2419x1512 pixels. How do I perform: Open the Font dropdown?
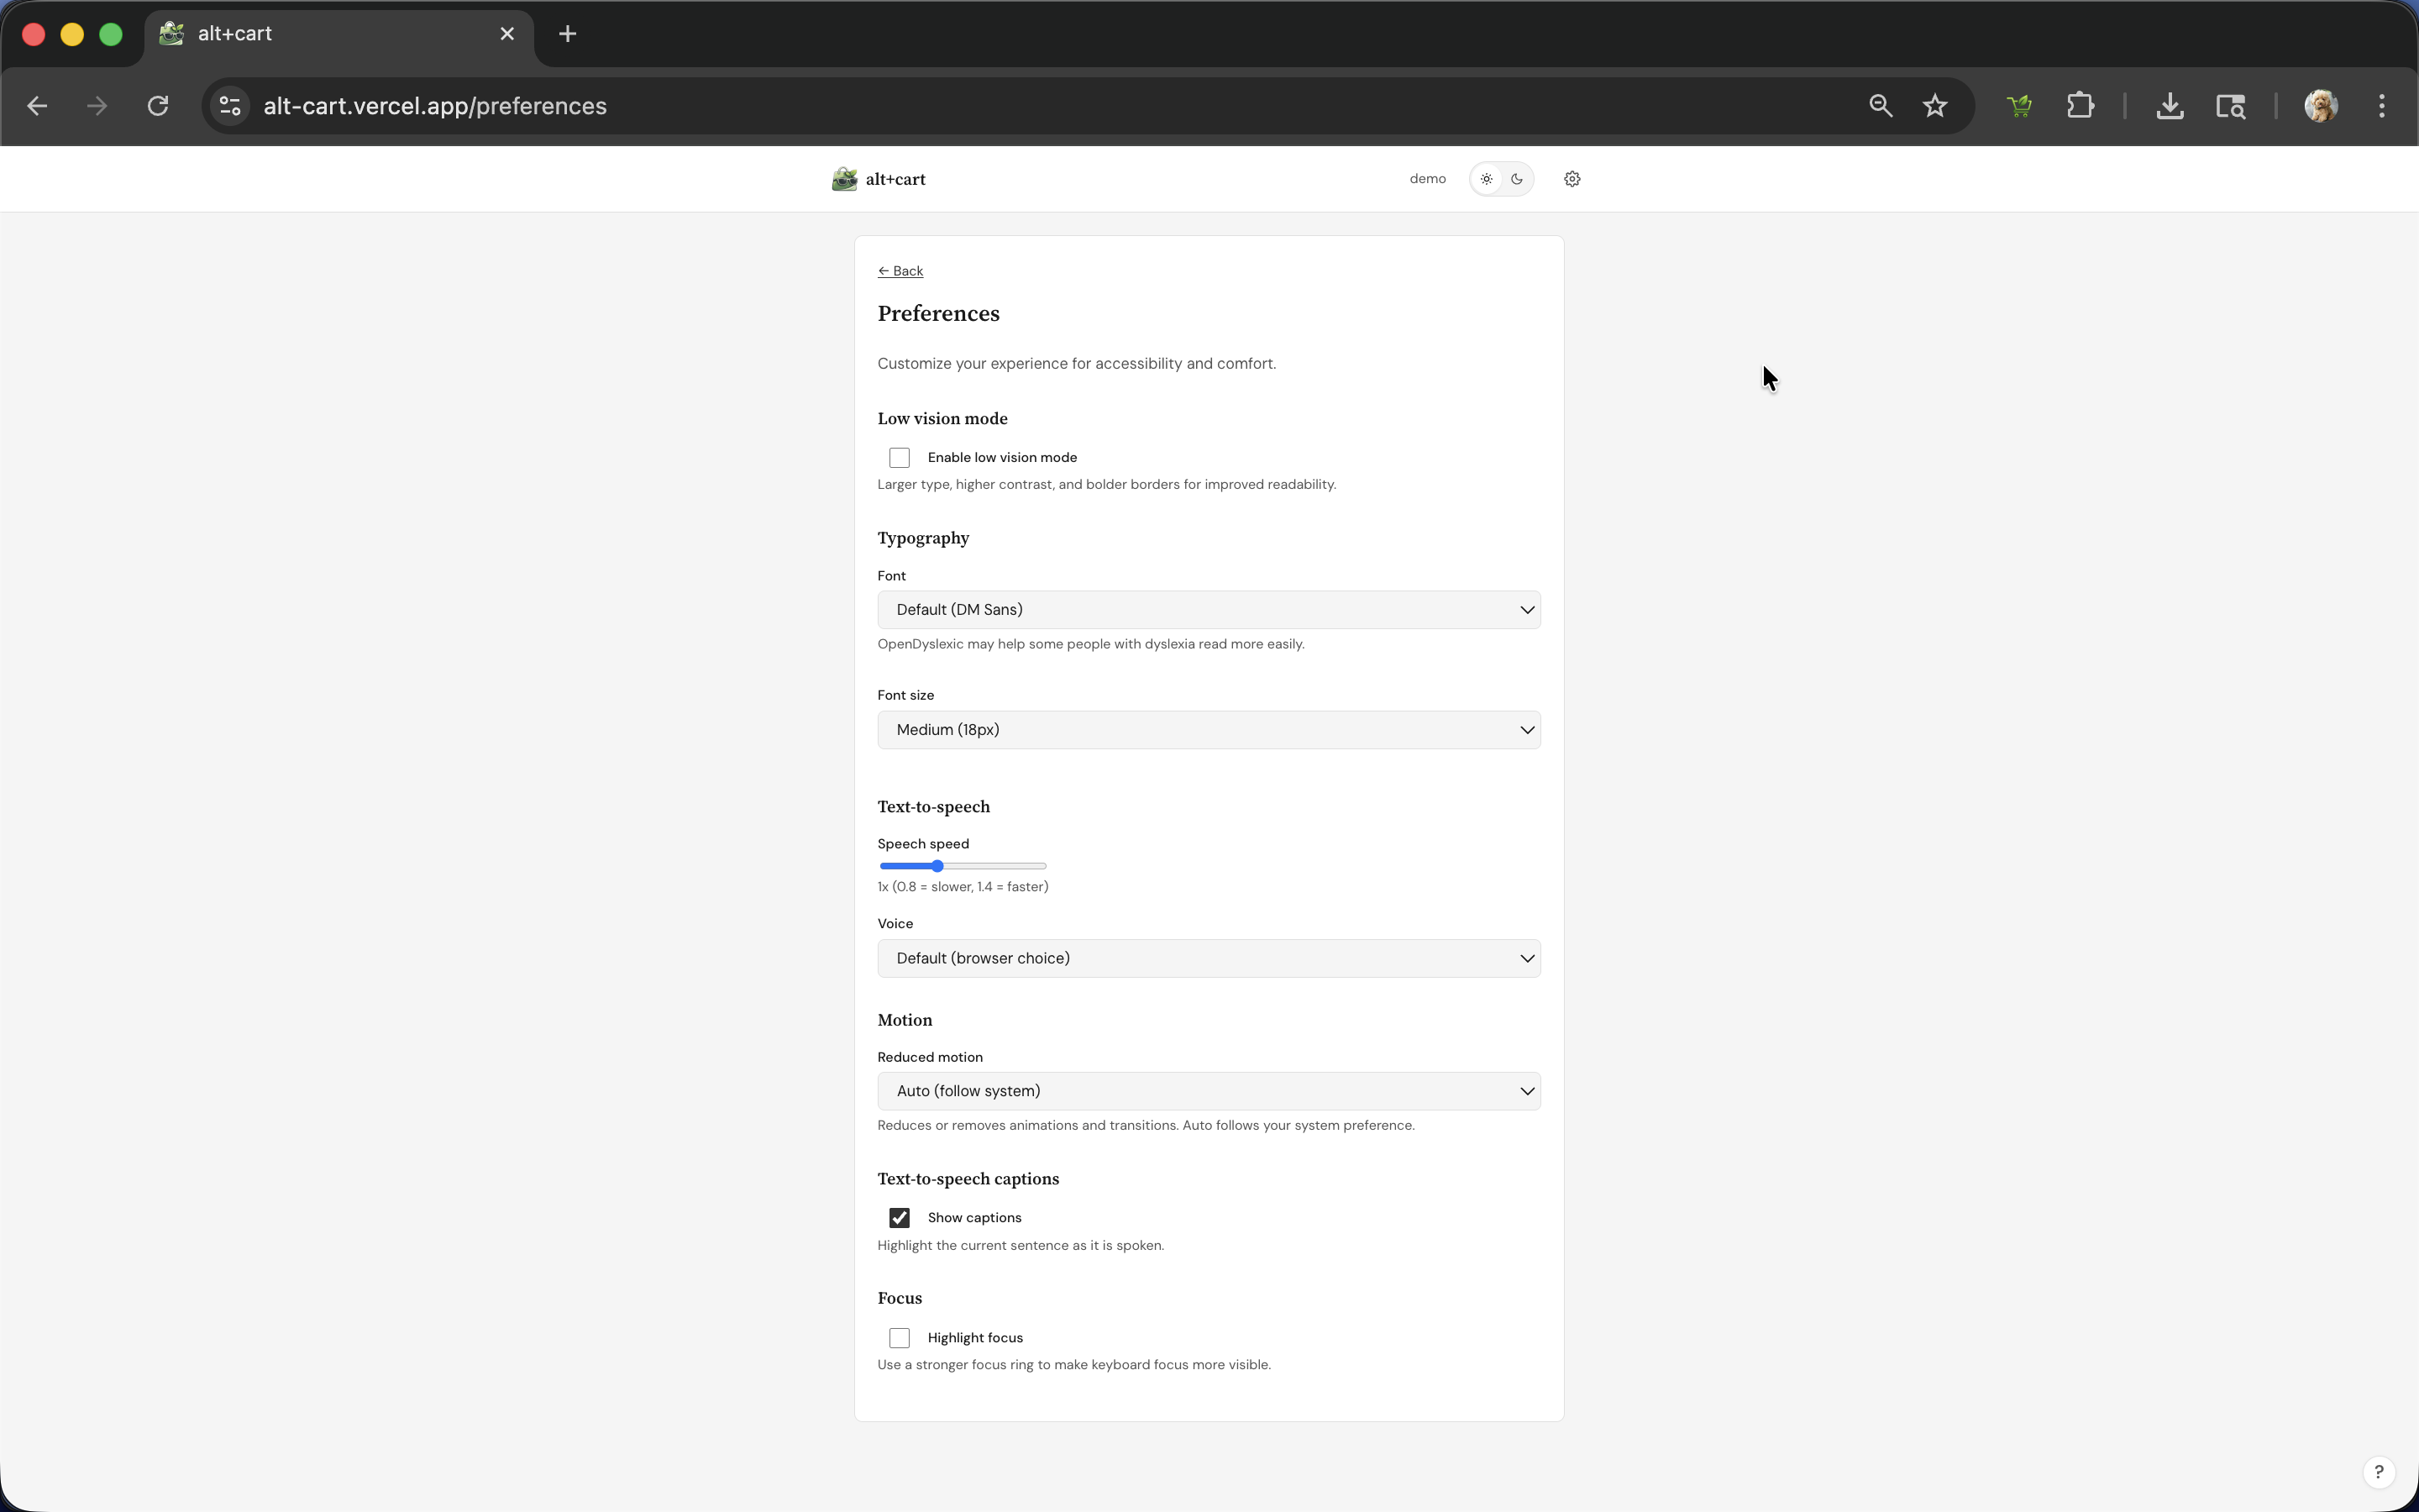click(1208, 610)
